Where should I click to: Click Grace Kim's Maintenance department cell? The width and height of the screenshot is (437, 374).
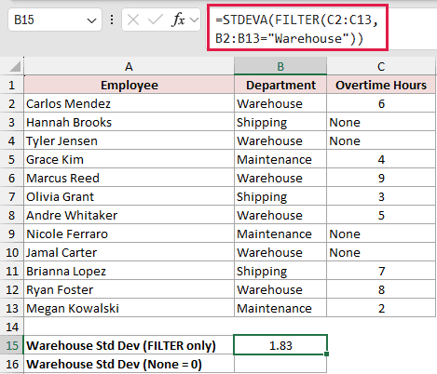point(280,159)
